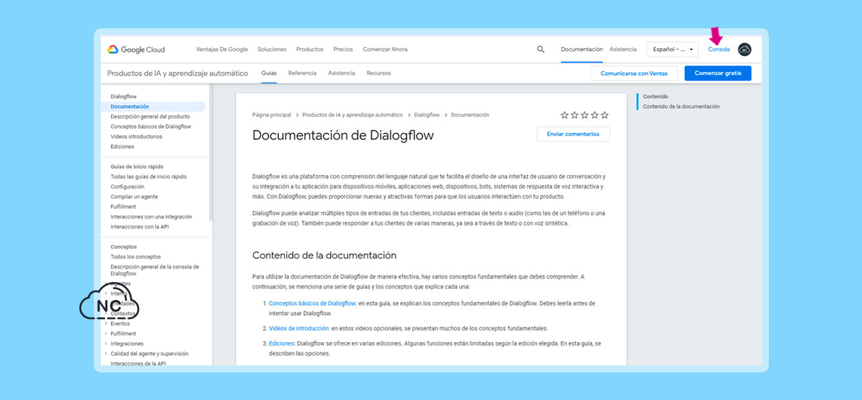
Task: Click Comunicarse con Ventas button
Action: (x=634, y=73)
